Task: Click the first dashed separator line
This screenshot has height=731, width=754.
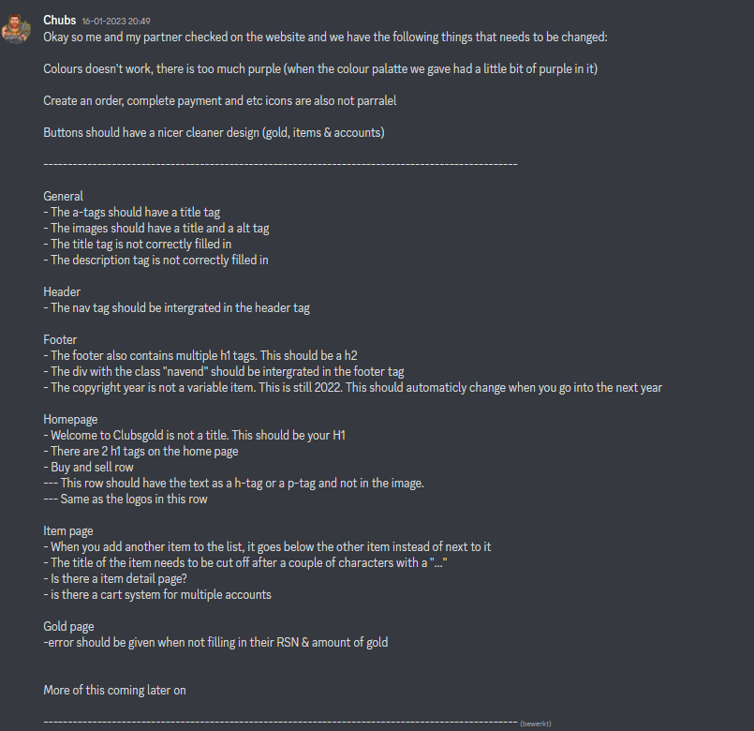Action: 280,165
